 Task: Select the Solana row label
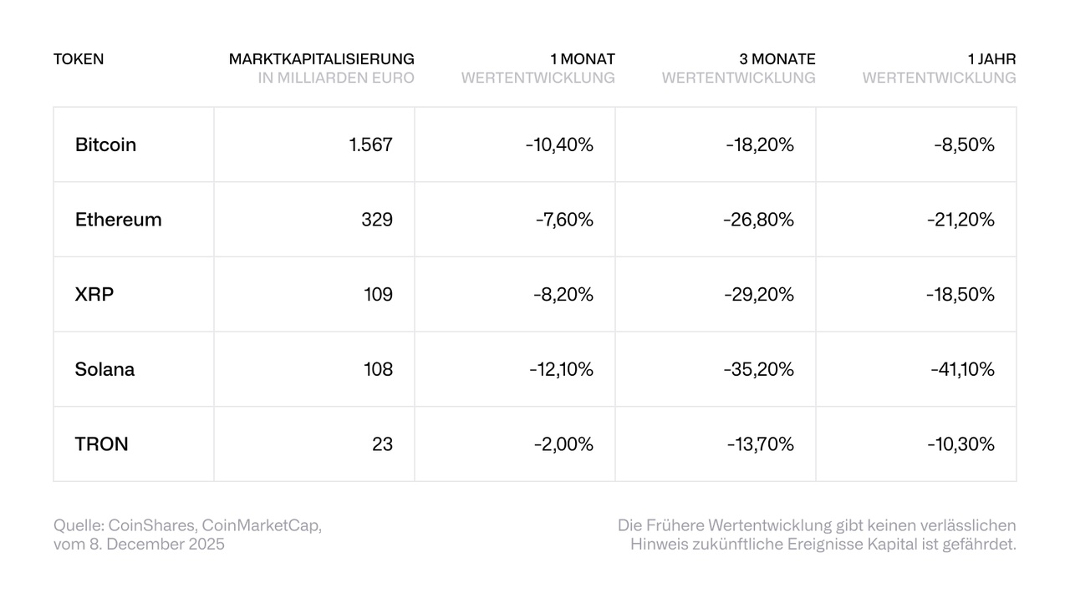[x=104, y=369]
